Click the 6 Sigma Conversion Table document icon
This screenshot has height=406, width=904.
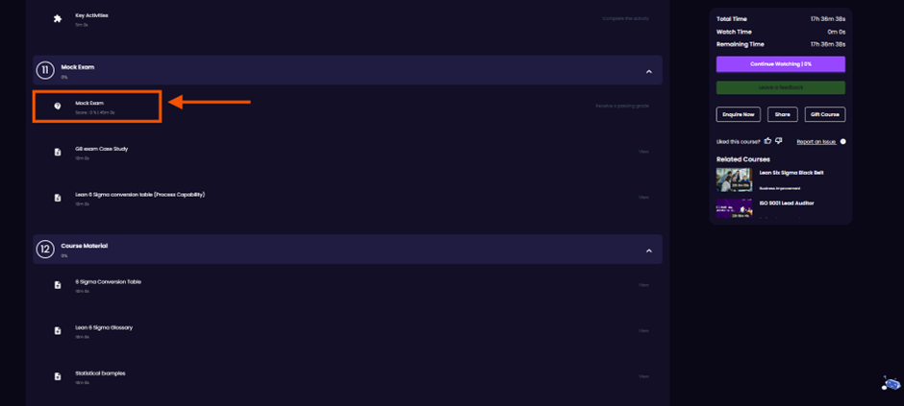point(57,285)
